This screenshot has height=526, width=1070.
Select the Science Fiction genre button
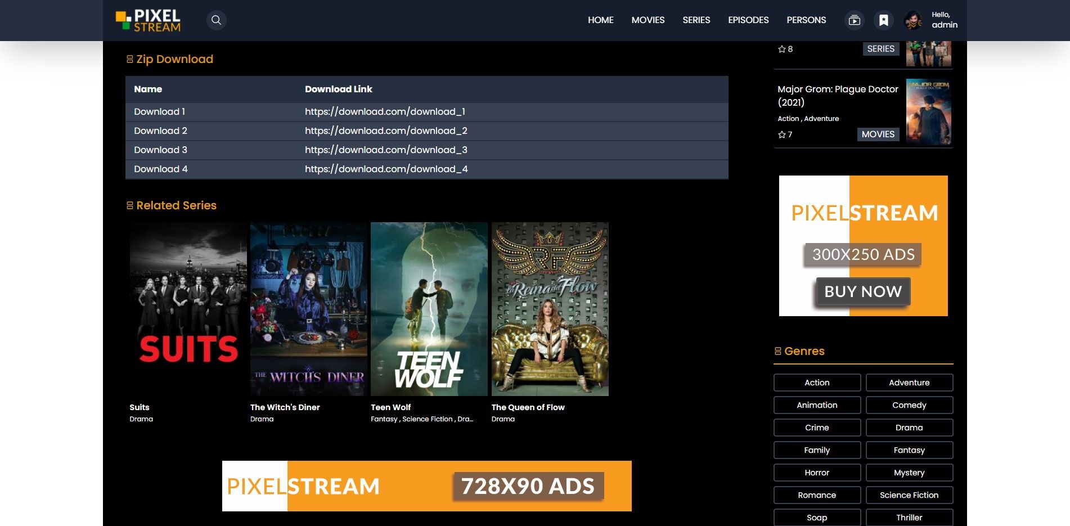tap(909, 495)
